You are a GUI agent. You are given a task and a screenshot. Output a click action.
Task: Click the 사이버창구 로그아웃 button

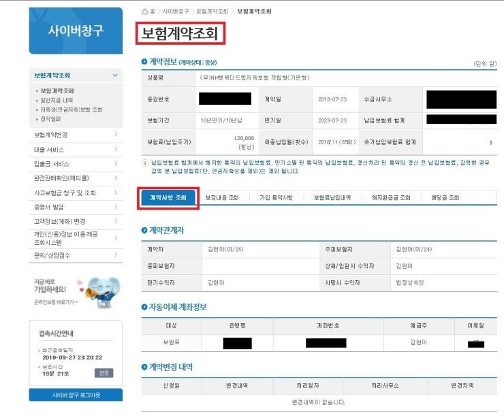76,395
